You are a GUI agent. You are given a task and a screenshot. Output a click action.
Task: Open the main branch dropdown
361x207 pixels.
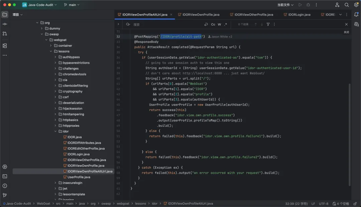(72, 5)
